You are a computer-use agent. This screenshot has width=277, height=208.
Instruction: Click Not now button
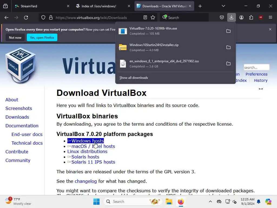15,37
